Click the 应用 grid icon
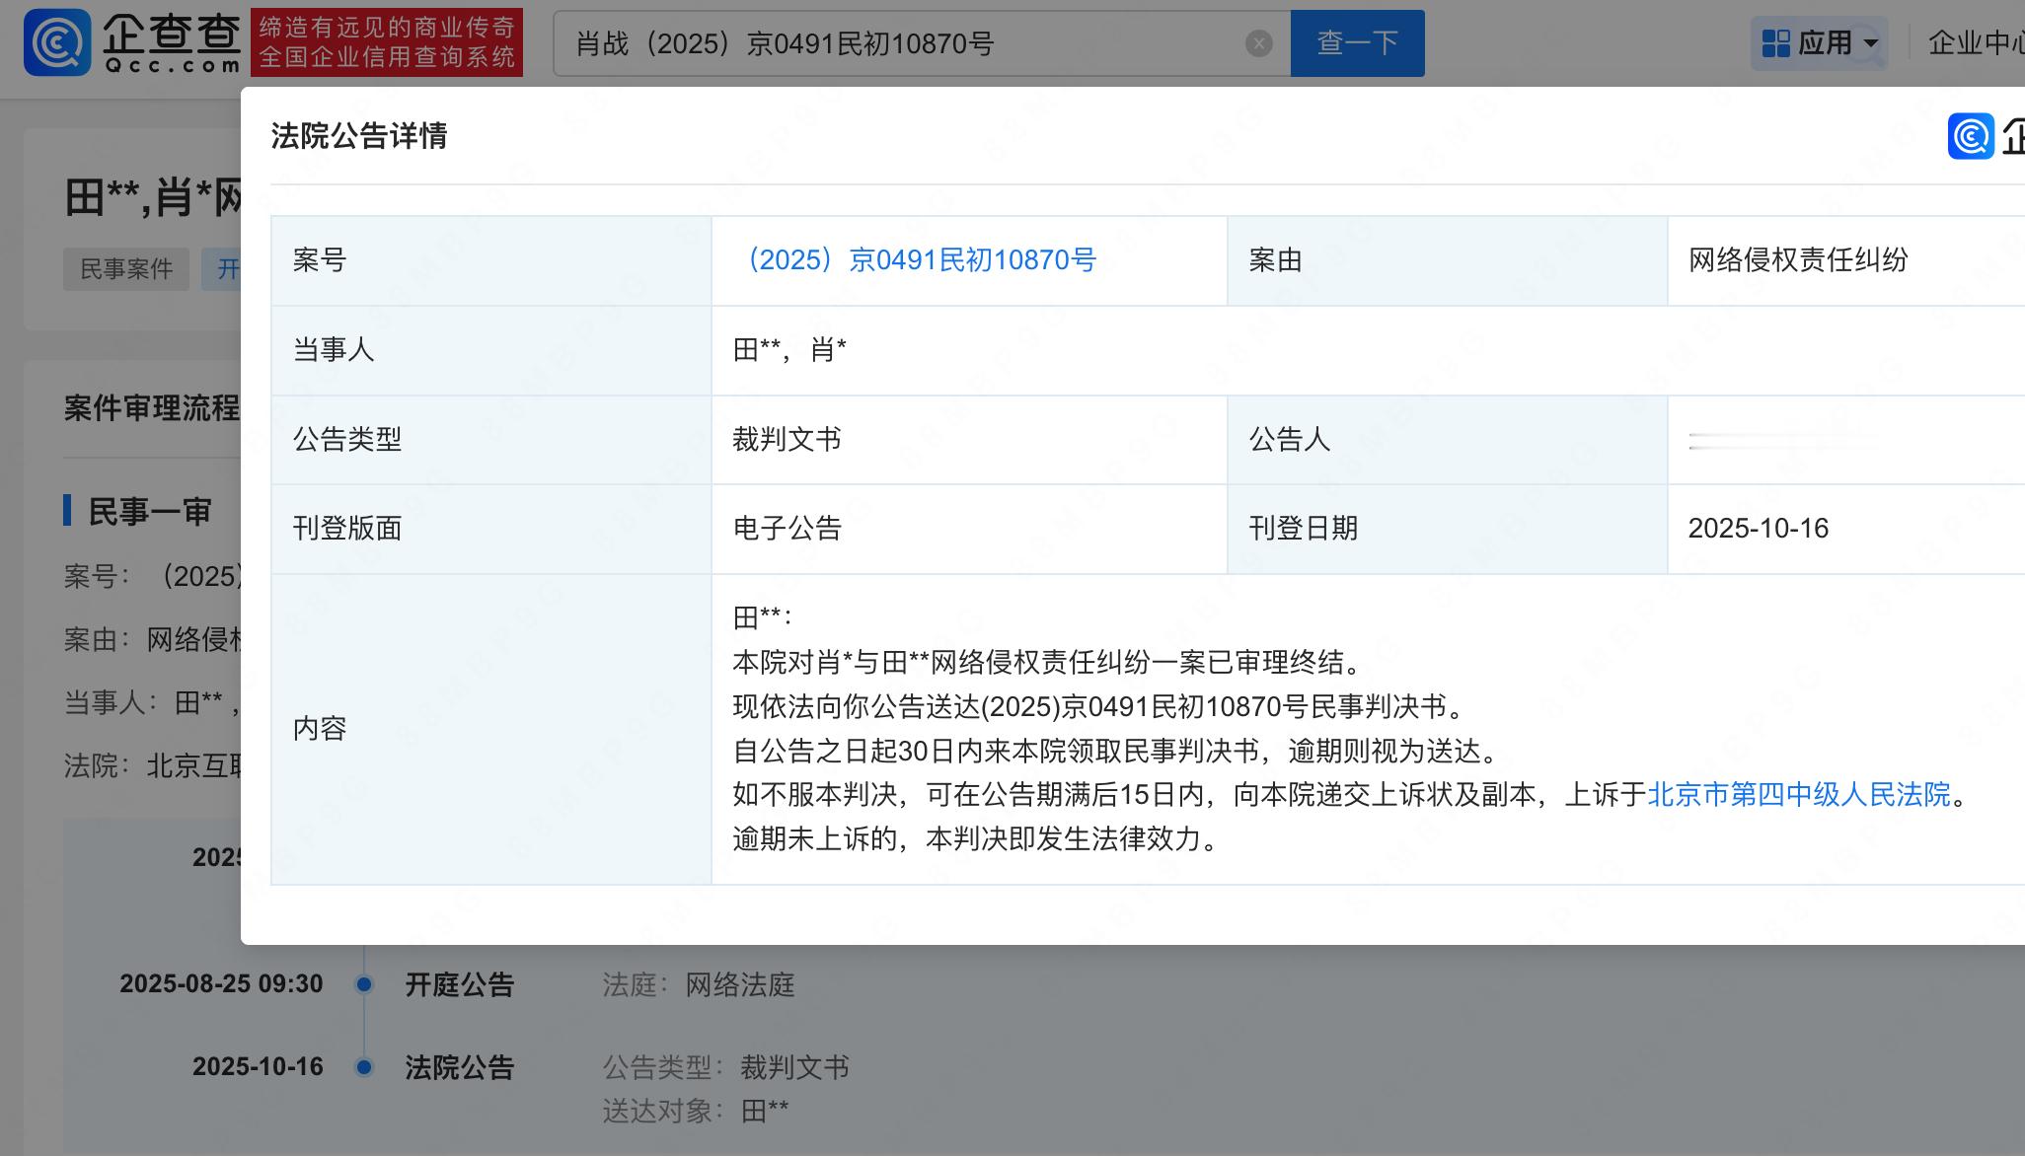The width and height of the screenshot is (2025, 1156). pyautogui.click(x=1775, y=43)
